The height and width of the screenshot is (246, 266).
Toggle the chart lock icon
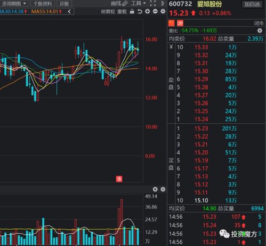pos(132,11)
